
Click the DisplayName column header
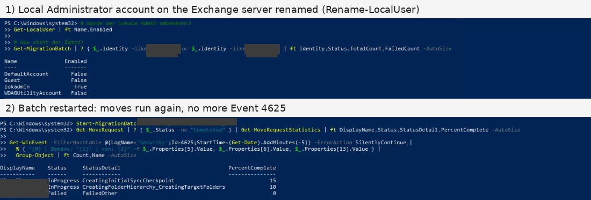(17, 168)
